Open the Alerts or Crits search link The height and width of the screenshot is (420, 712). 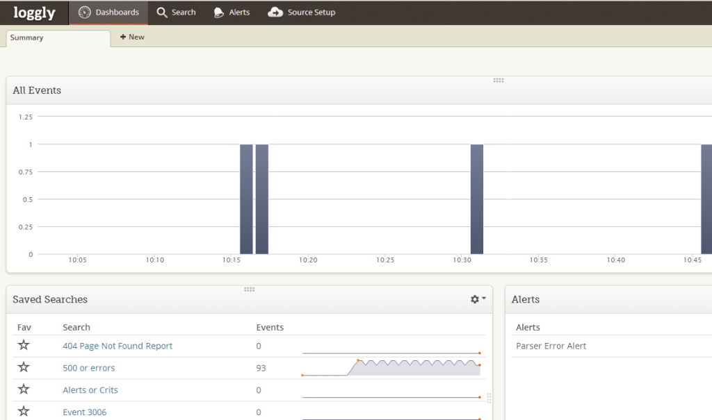[x=90, y=390]
